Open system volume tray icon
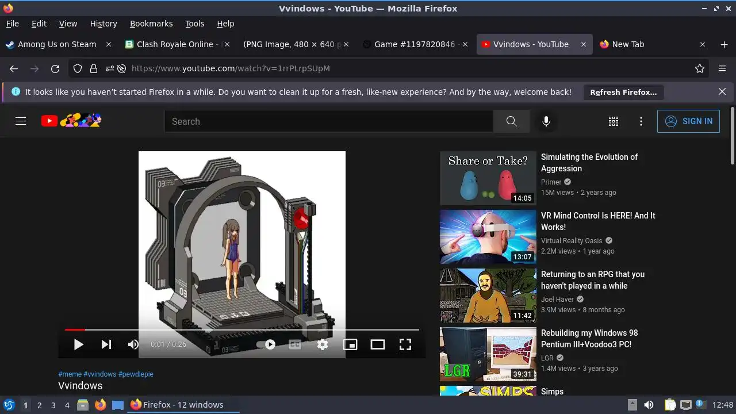Viewport: 736px width, 414px height. point(649,405)
